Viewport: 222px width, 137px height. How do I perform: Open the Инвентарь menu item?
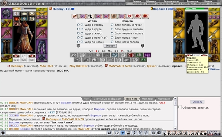(x=138, y=4)
